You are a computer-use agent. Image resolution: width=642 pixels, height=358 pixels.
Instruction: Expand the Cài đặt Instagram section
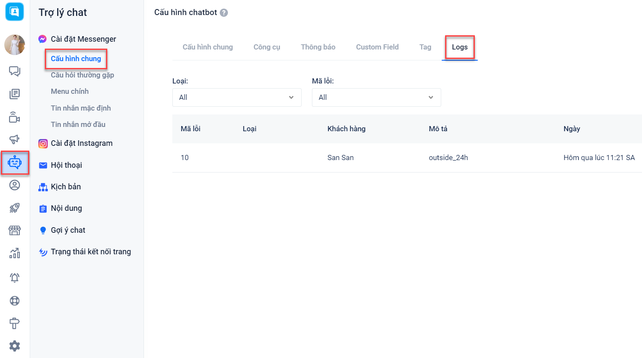click(81, 143)
